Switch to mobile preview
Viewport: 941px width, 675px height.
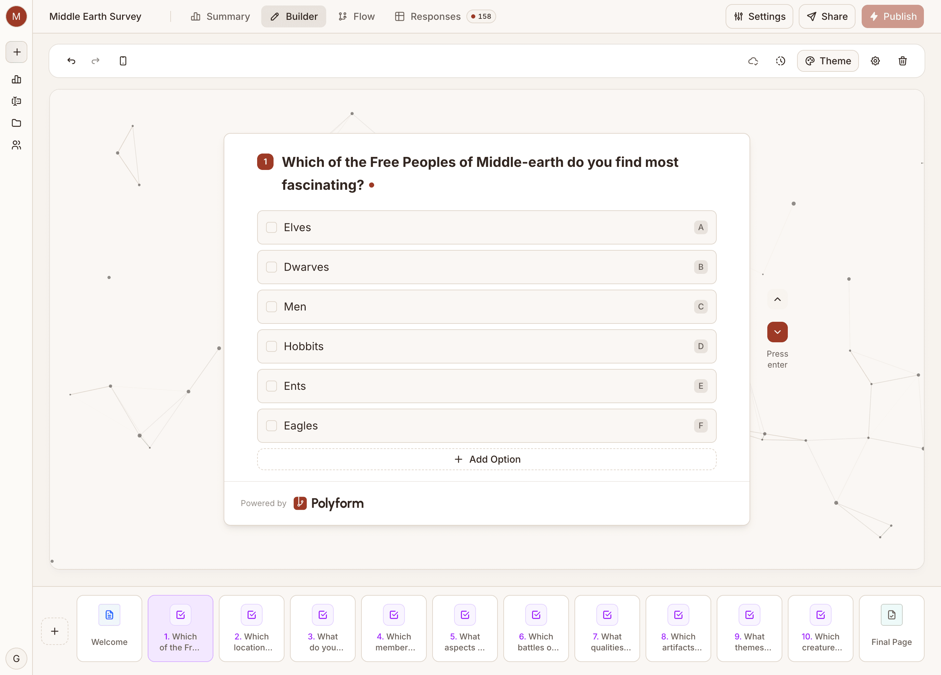tap(123, 61)
